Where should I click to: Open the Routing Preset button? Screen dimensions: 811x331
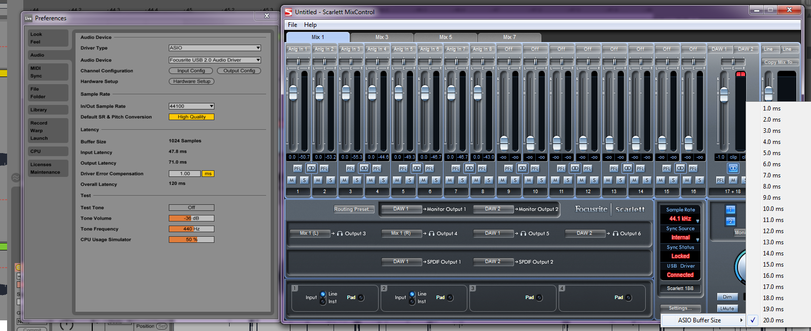point(353,209)
